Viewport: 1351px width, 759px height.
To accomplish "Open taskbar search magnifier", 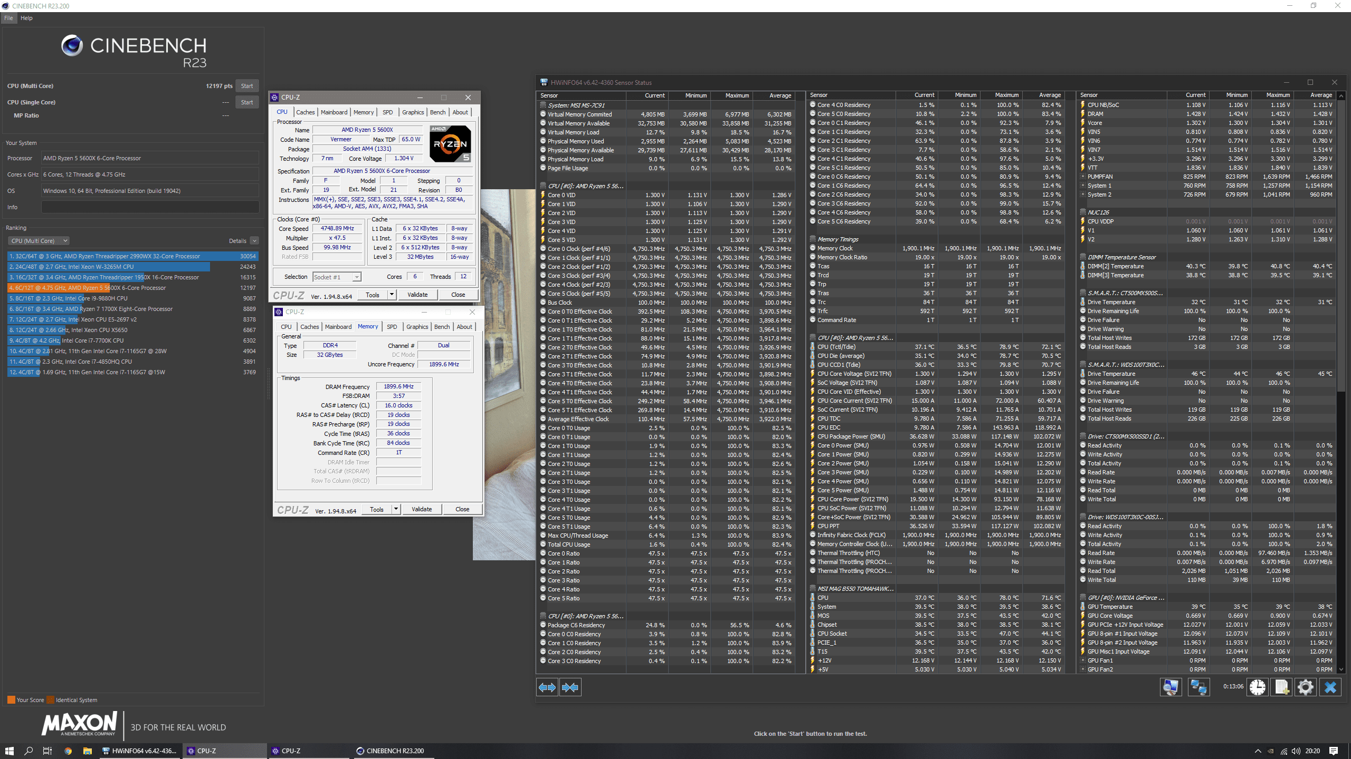I will (29, 751).
